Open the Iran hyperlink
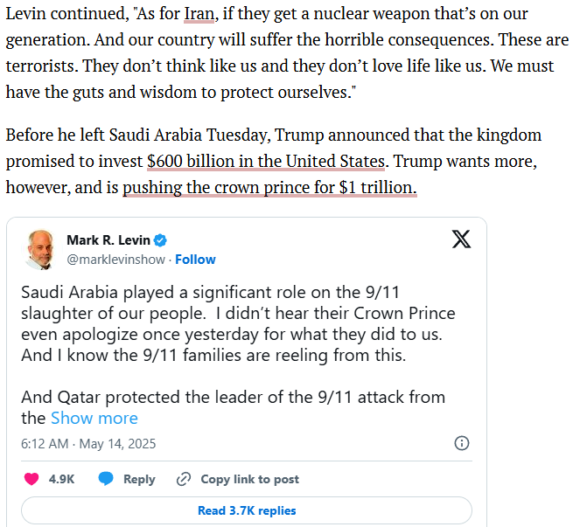Viewport: 587px width, 527px height. pos(199,14)
